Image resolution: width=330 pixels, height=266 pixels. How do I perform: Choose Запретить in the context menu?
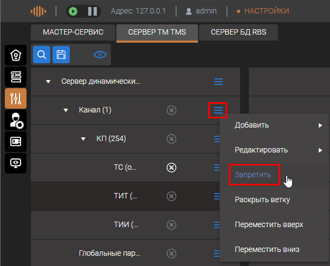point(254,175)
